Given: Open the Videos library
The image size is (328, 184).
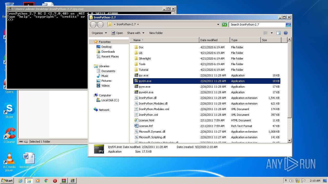Looking at the screenshot, I should pos(105,86).
